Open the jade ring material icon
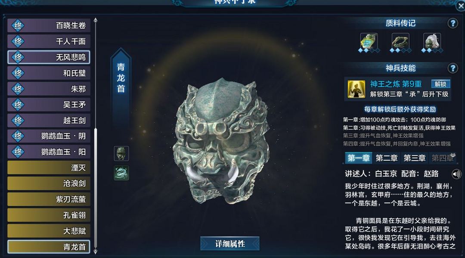This screenshot has width=465, height=258. pos(400,42)
